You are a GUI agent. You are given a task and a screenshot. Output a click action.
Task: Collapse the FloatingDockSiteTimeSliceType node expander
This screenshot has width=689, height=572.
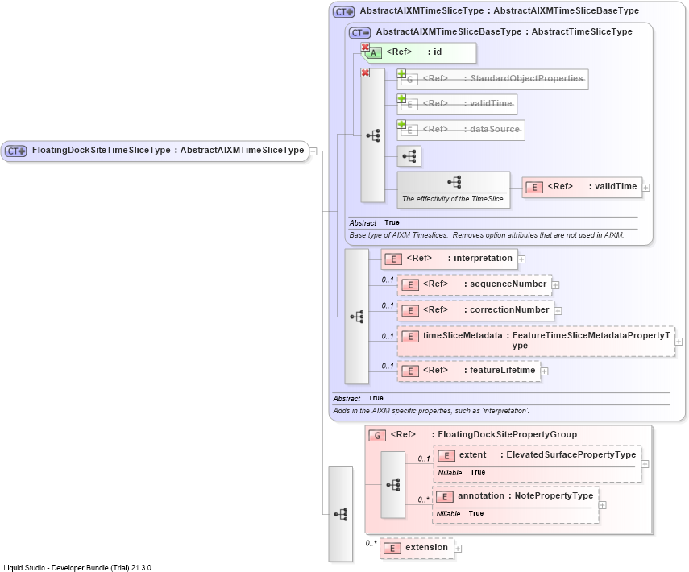(x=313, y=151)
